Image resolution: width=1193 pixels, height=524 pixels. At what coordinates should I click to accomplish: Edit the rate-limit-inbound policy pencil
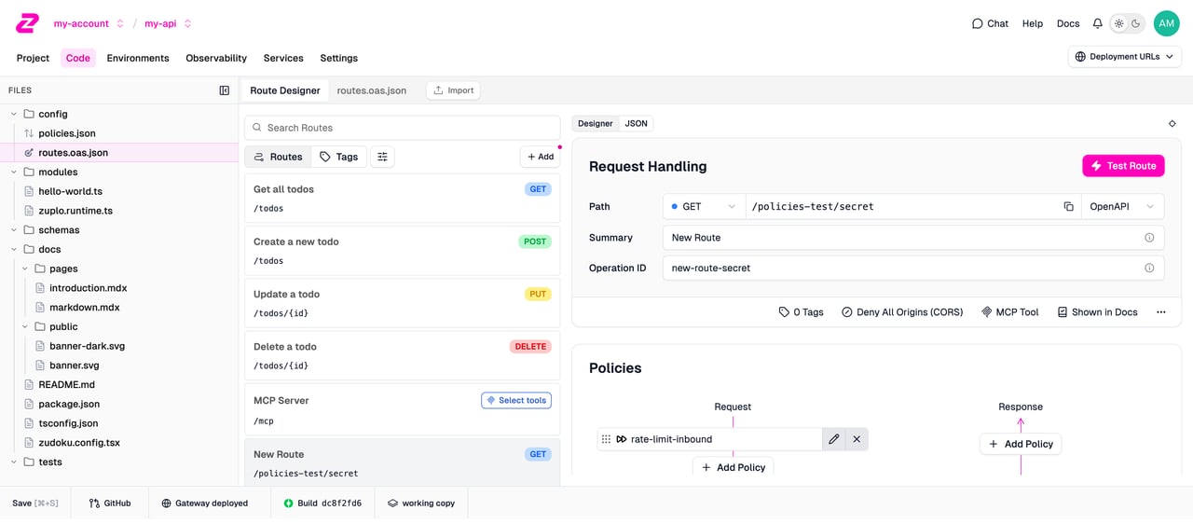[x=833, y=439]
